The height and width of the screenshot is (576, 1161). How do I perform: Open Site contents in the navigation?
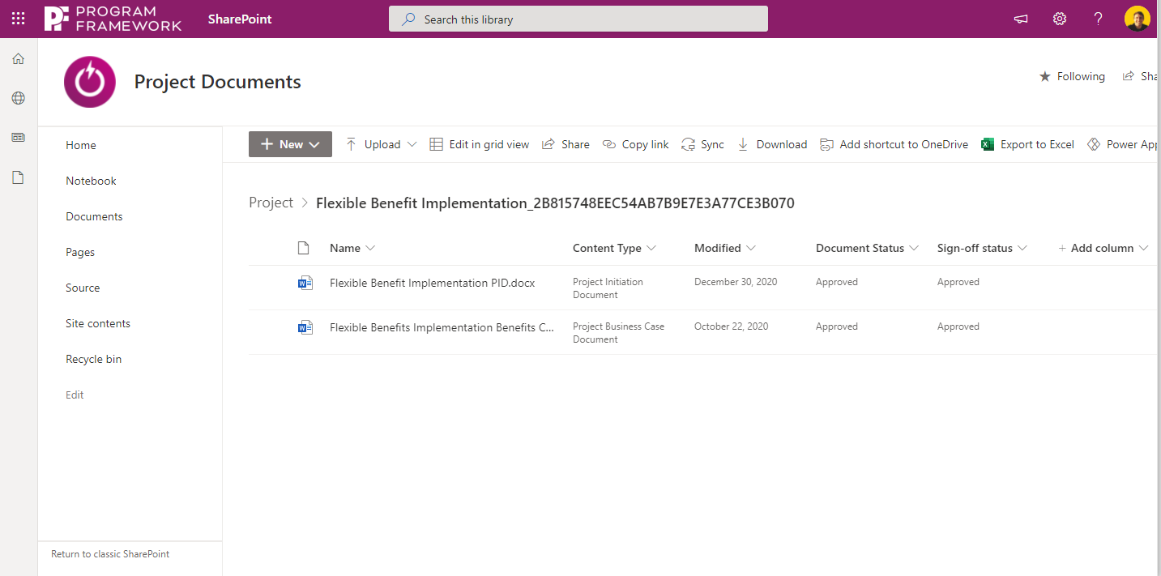[98, 323]
